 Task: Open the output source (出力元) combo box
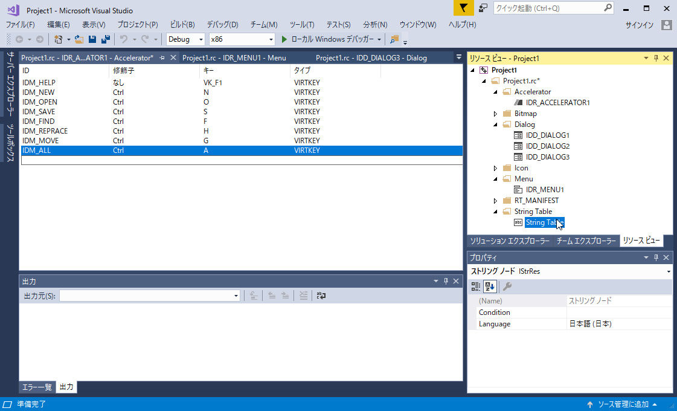click(150, 296)
